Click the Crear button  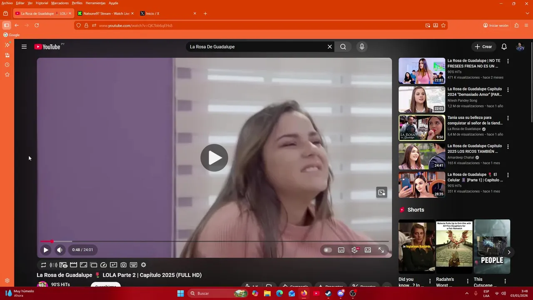(483, 47)
